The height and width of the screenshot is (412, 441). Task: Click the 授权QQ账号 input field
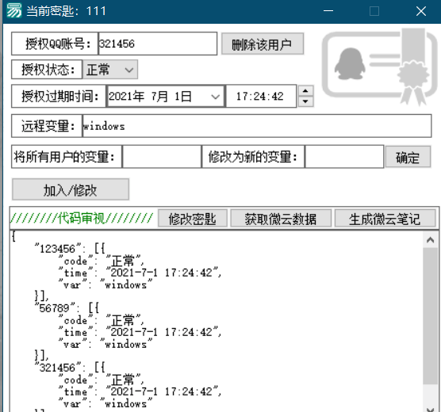(158, 44)
